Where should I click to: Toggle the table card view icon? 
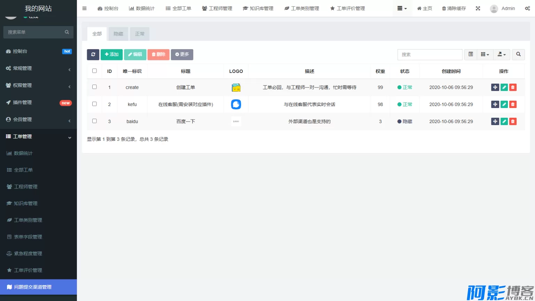coord(471,54)
